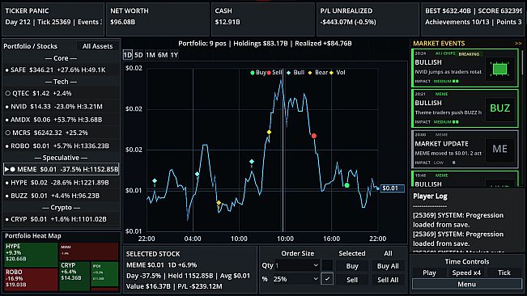Image resolution: width=527 pixels, height=296 pixels.
Task: Toggle Bear legend entry on chart
Action: pyautogui.click(x=318, y=73)
